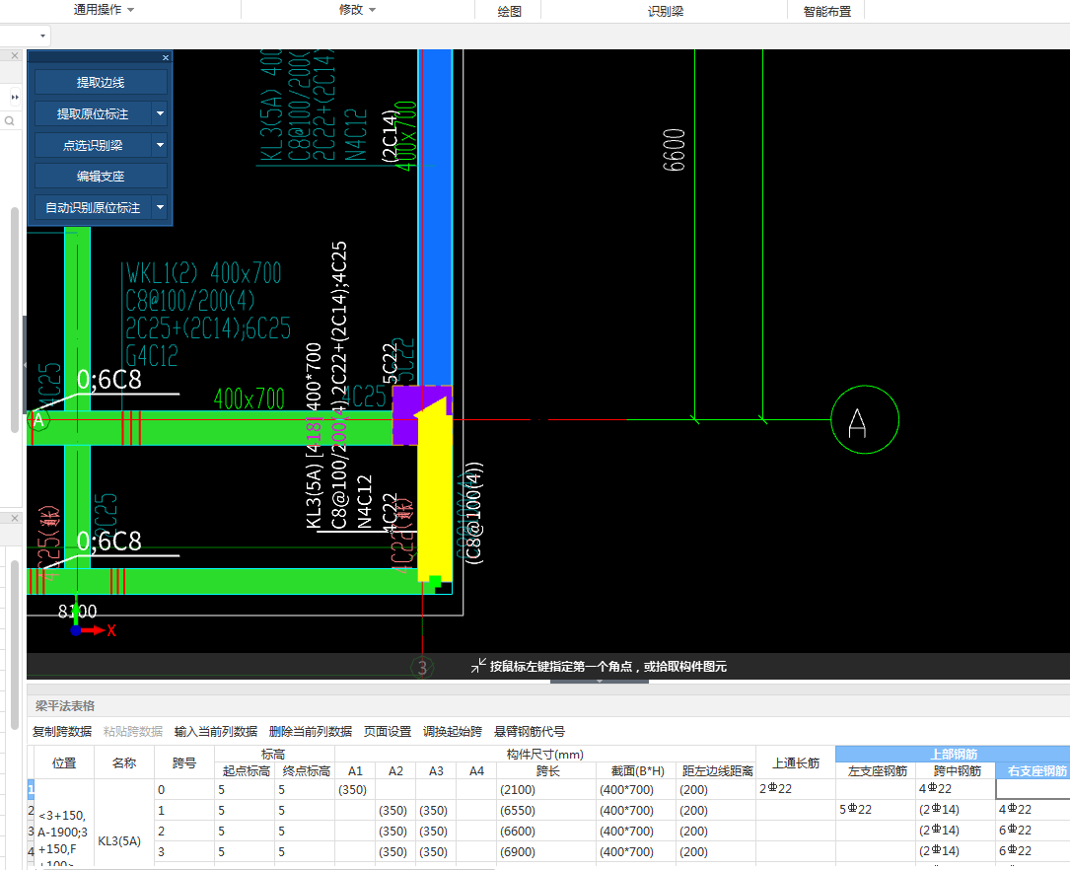Click the 终点标高 column header
1070x870 pixels.
[x=305, y=771]
